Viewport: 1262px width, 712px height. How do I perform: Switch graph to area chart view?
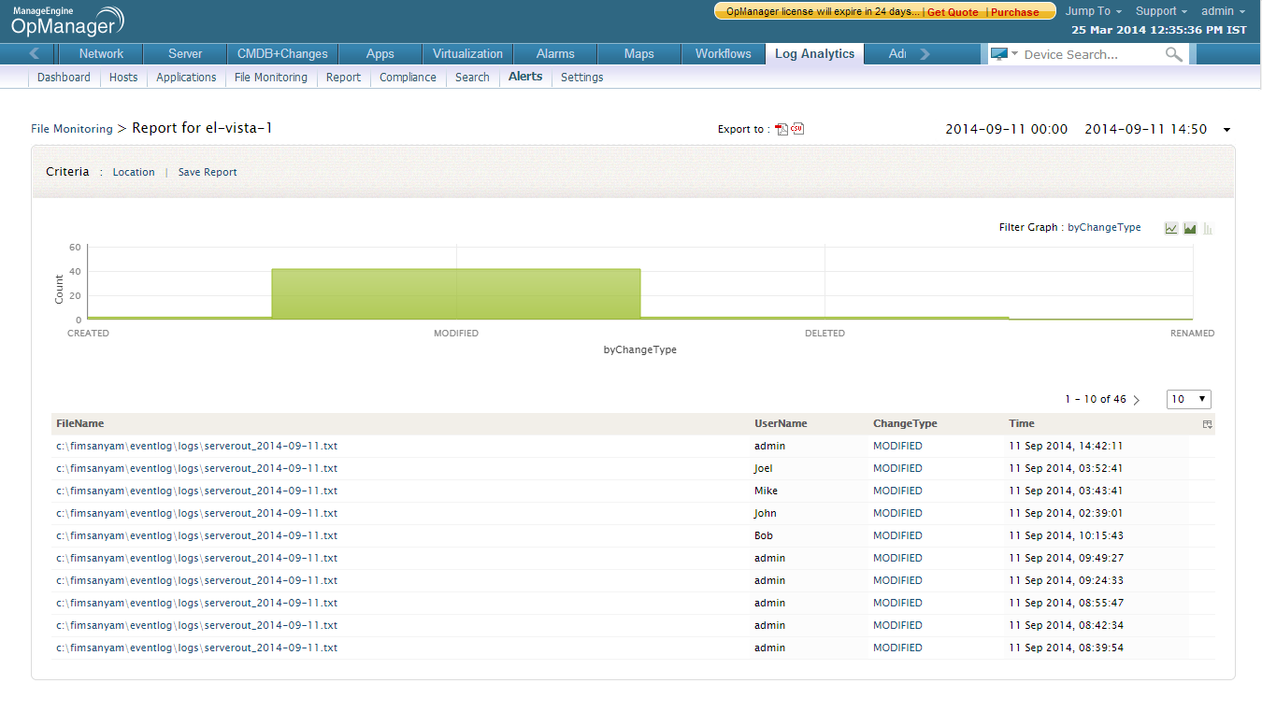(x=1190, y=228)
